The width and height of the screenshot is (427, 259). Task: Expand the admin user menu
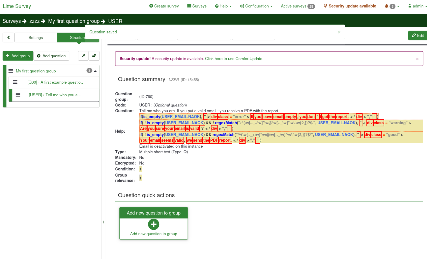pos(417,6)
